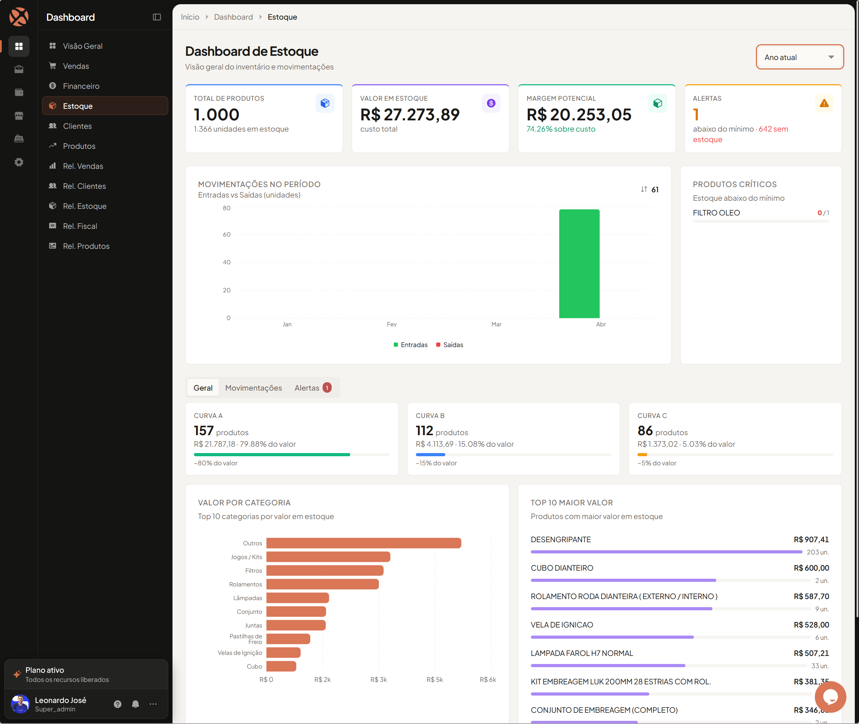
Task: Click the wallet icon in left rail
Action: pos(19,92)
